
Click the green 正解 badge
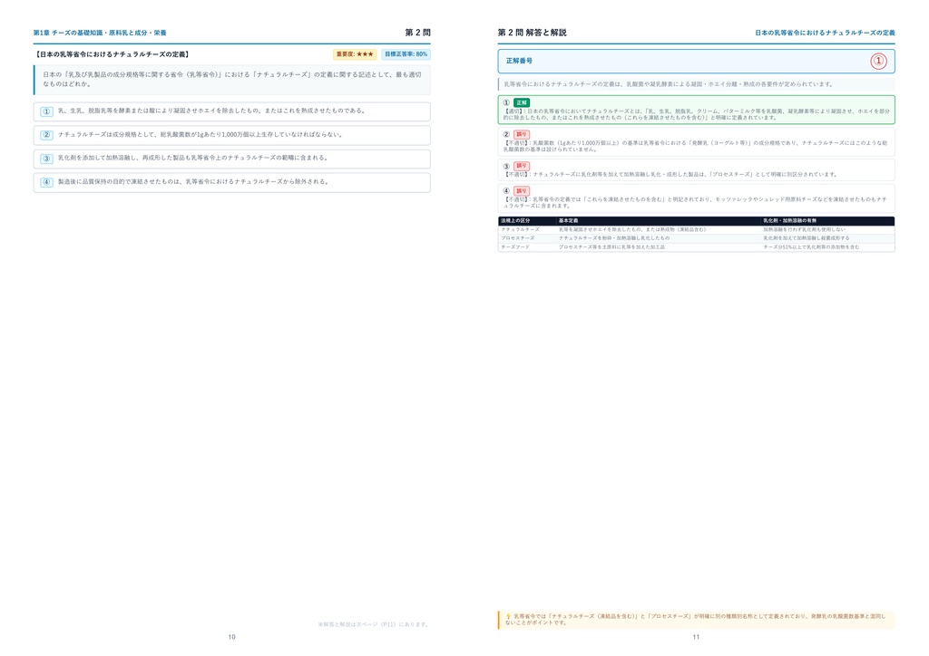[x=522, y=103]
